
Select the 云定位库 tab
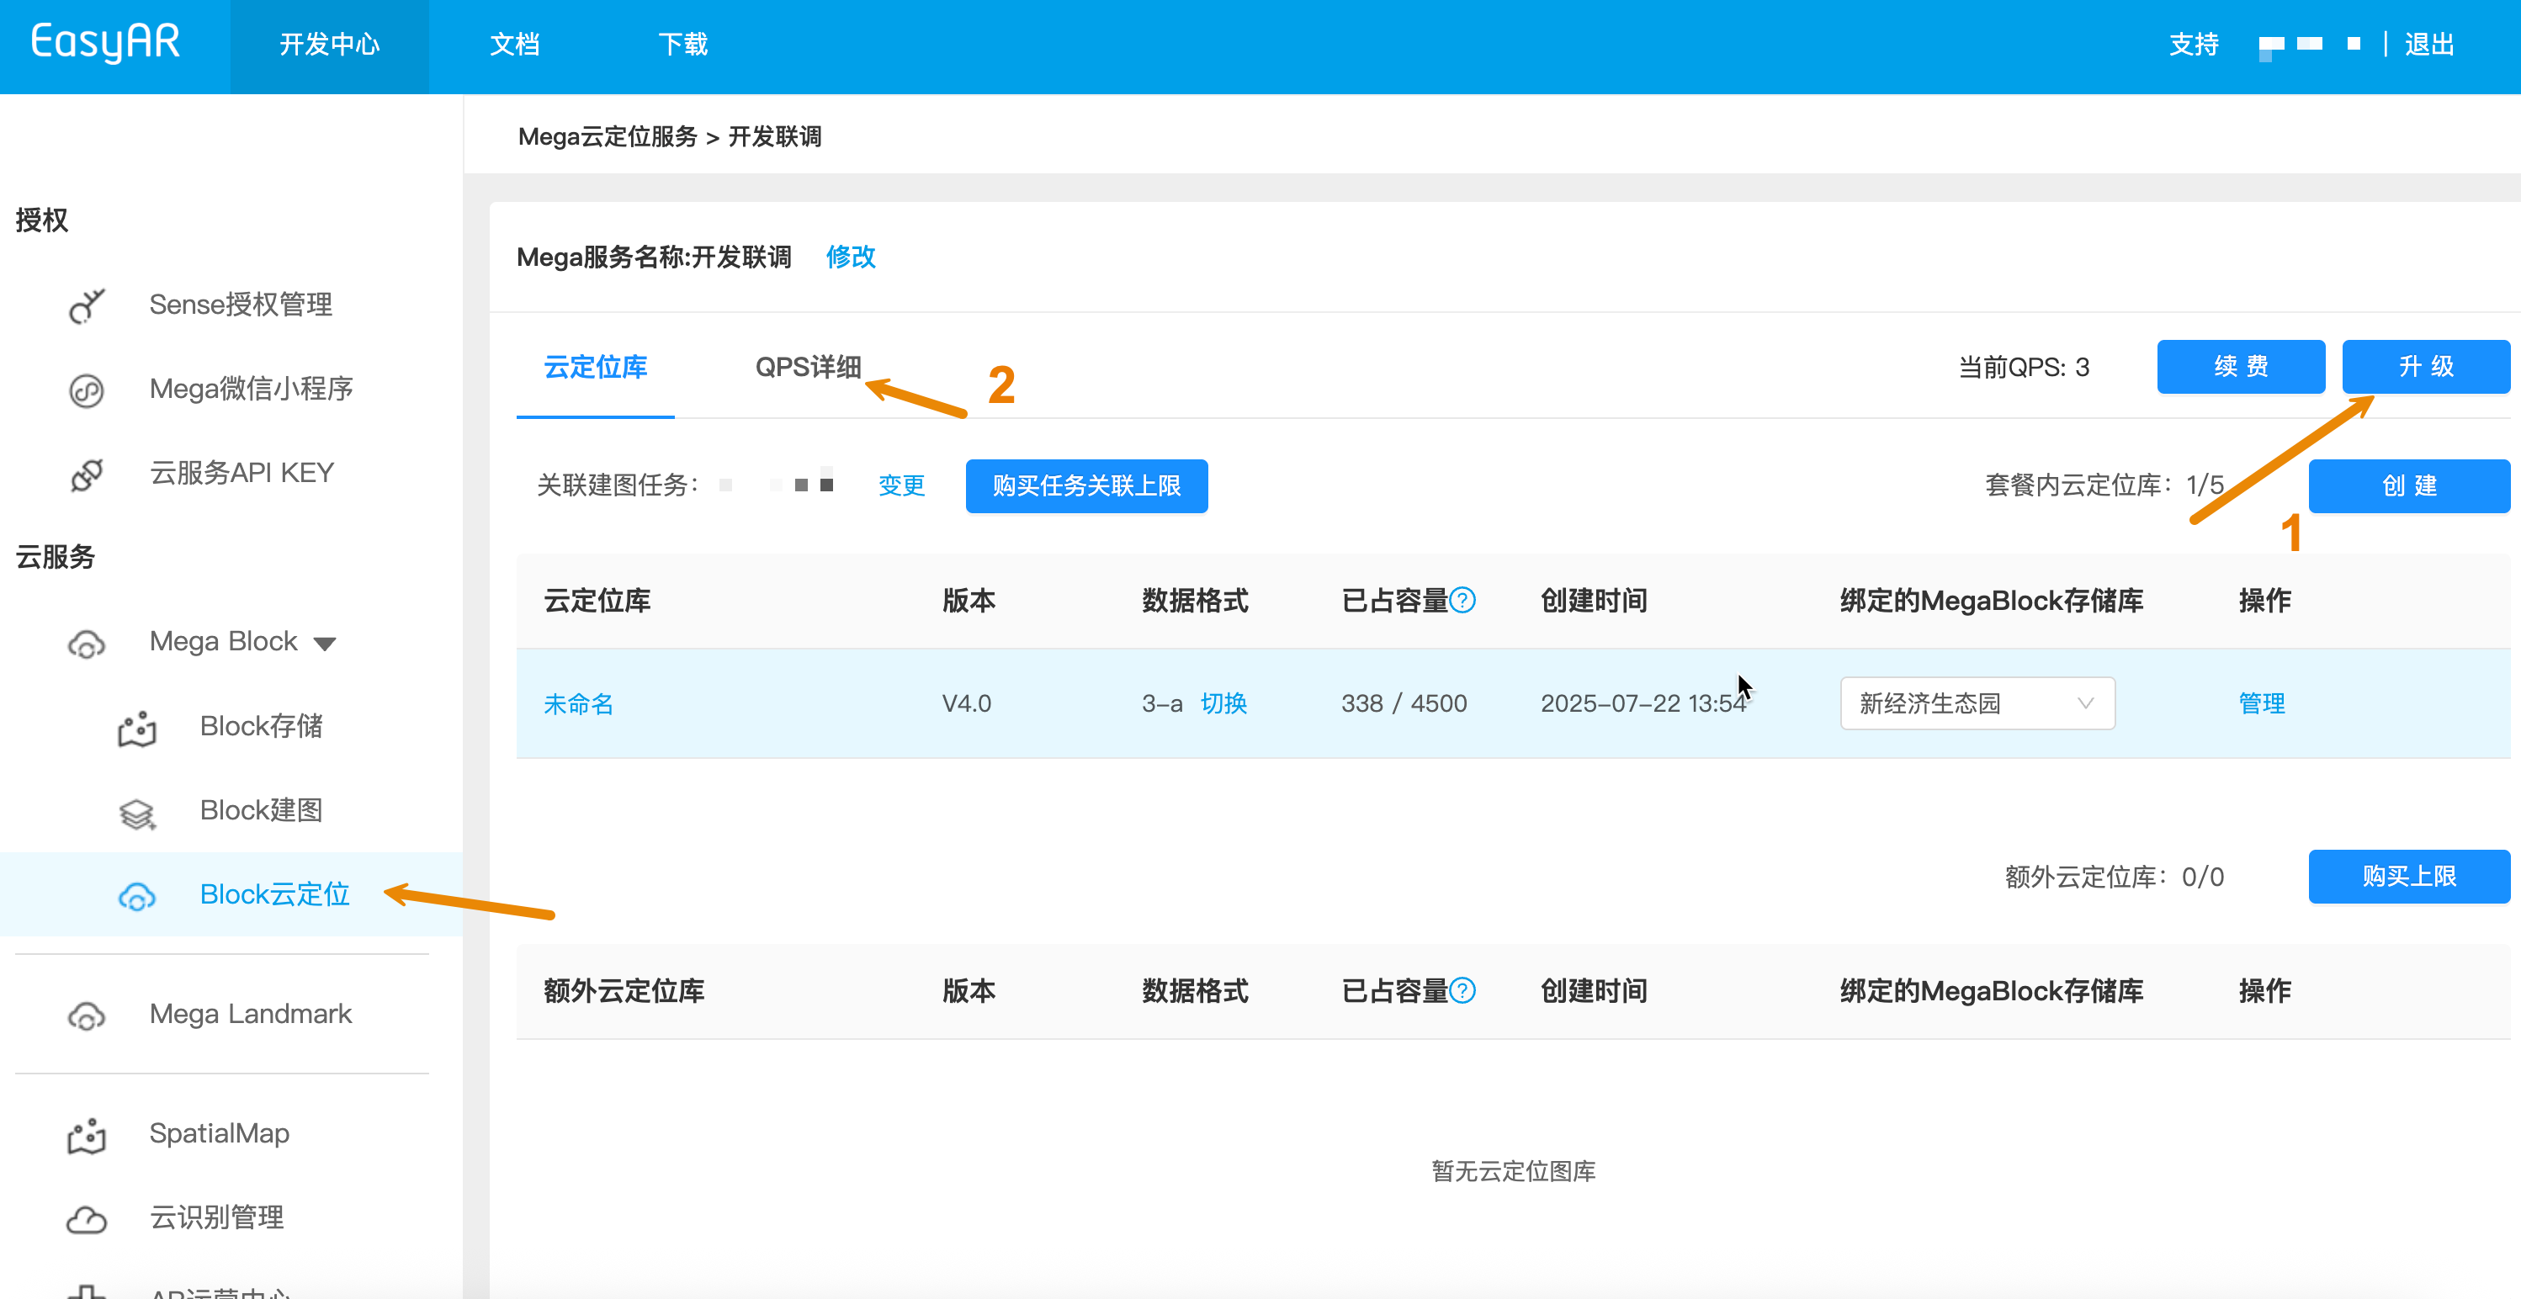tap(595, 367)
